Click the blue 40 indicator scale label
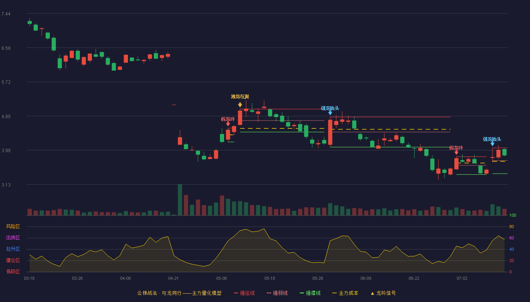Image resolution: width=530 pixels, height=302 pixels. (511, 249)
